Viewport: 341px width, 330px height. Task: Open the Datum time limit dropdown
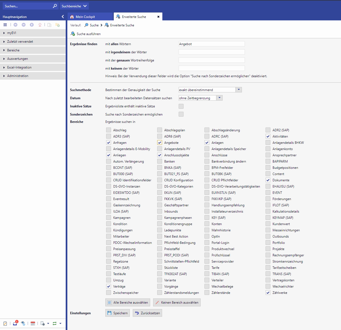click(x=219, y=98)
